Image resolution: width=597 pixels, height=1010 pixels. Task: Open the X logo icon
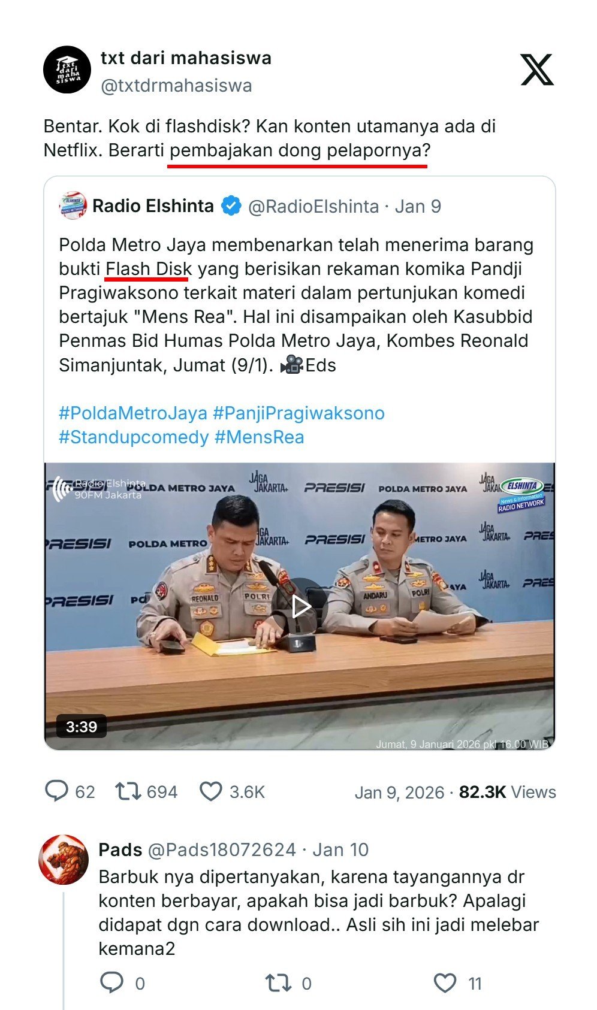tap(536, 69)
